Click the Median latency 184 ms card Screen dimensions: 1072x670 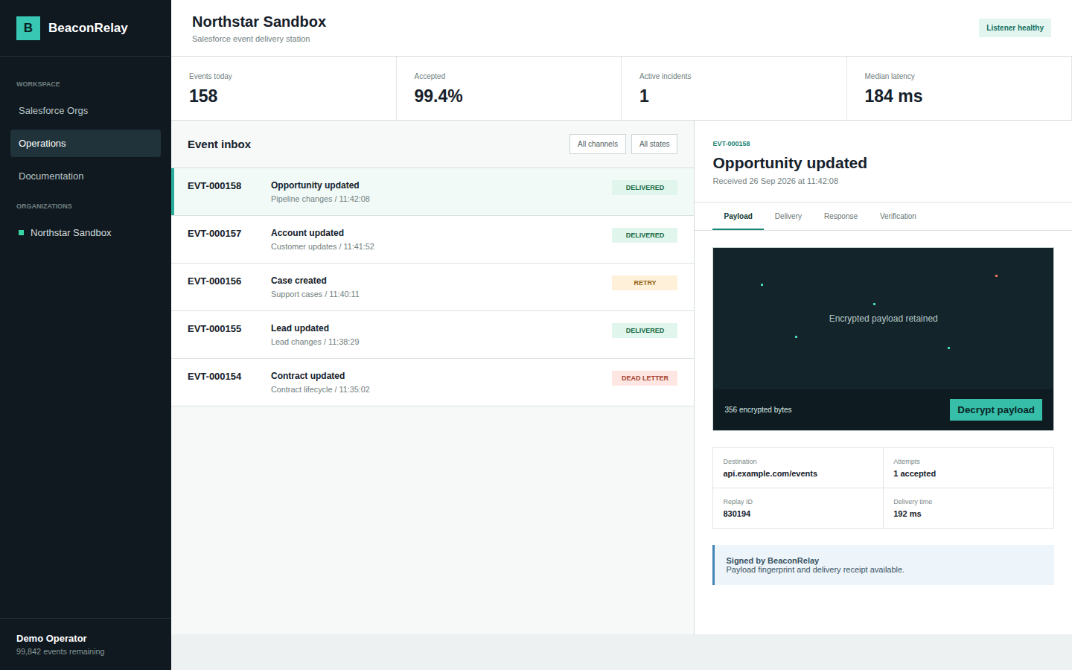point(959,89)
